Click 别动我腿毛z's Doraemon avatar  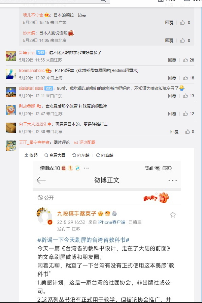click(x=11, y=110)
